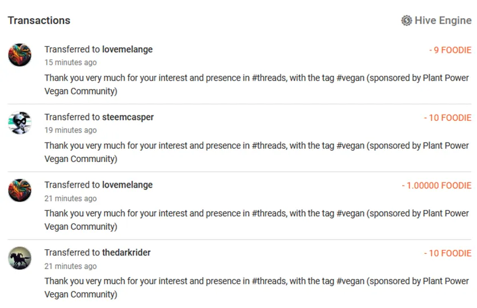Select the 10 FOODIE amount sent to thedarkrider
Image resolution: width=477 pixels, height=308 pixels.
[447, 253]
